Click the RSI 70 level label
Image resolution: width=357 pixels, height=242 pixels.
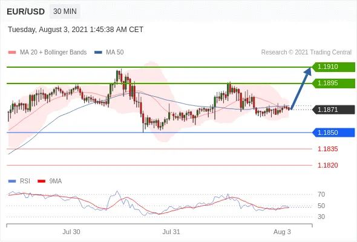click(321, 194)
